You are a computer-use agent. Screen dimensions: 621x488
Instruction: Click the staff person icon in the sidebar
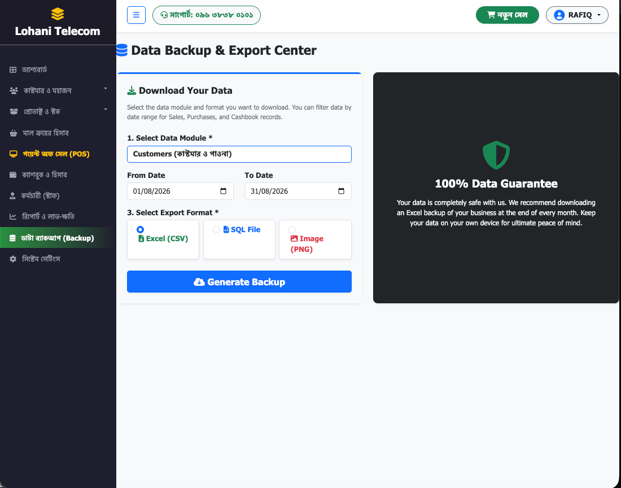coord(12,195)
